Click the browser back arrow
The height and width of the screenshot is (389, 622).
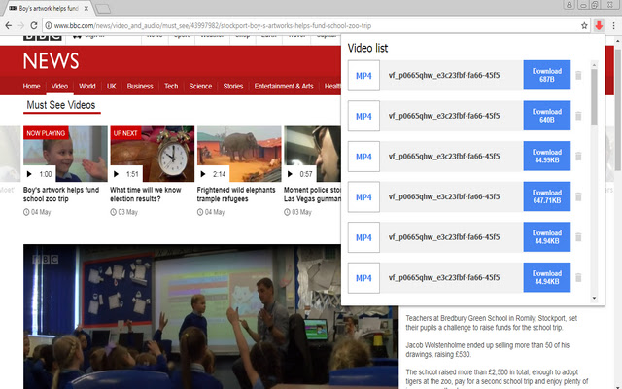click(x=10, y=25)
